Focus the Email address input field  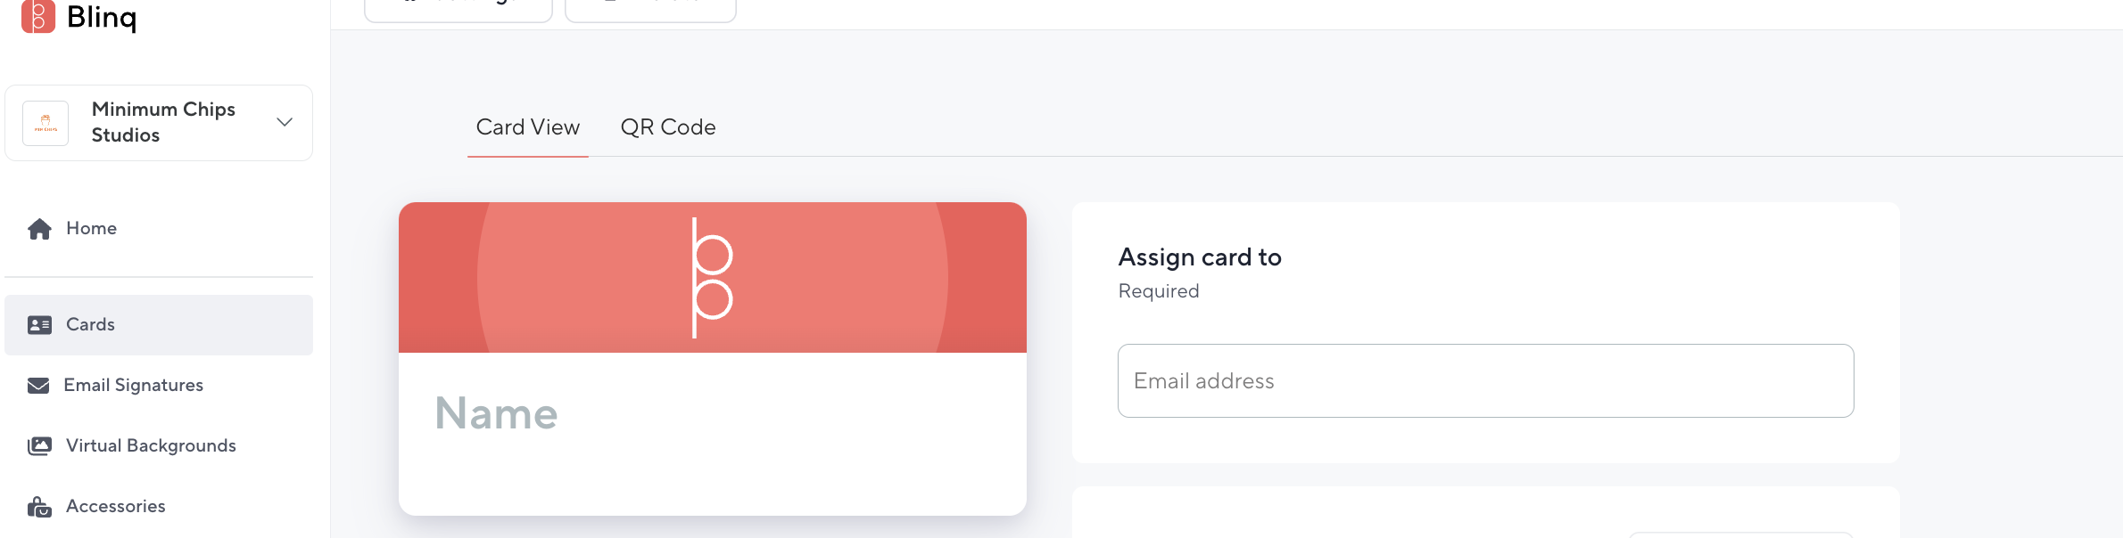(x=1485, y=381)
